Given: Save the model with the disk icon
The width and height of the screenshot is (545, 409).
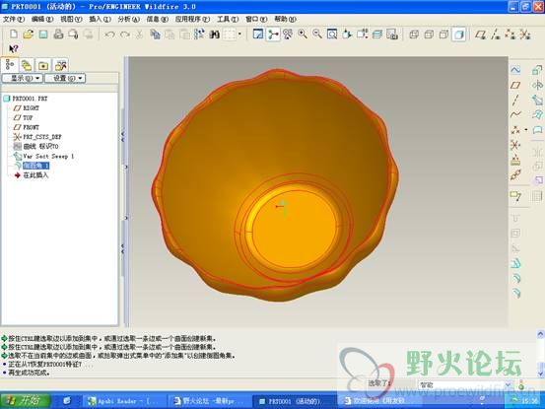Looking at the screenshot, I should 43,34.
